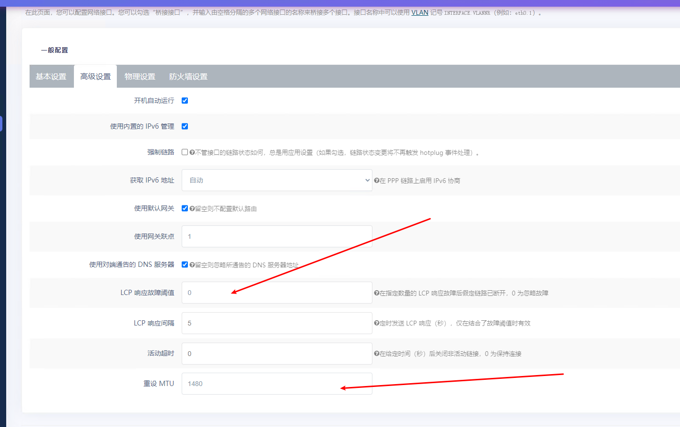Switch to the 基本设置 tab
Image resolution: width=680 pixels, height=427 pixels.
[x=51, y=77]
